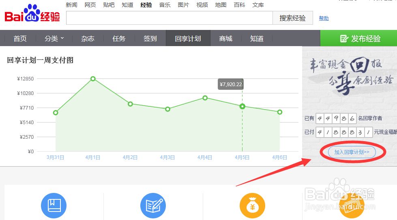This screenshot has height=220, width=397.
Task: Click the 回享计划一周支付图 chart title
Action: tap(40, 60)
